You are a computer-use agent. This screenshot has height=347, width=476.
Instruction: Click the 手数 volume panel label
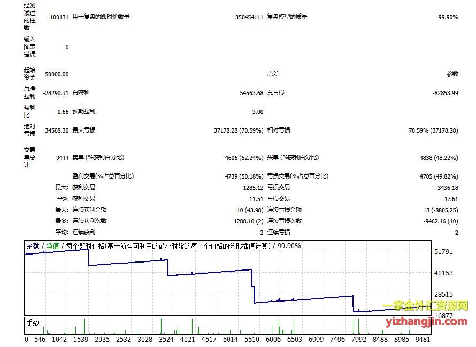point(33,322)
